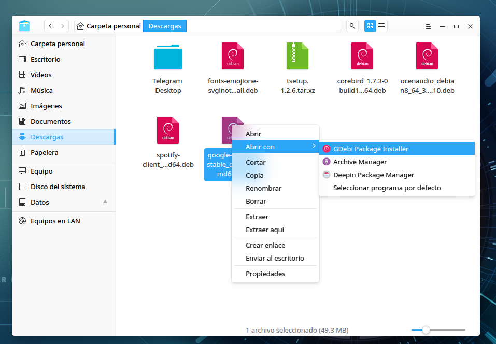The width and height of the screenshot is (496, 344).
Task: Click the search magnifier icon
Action: point(352,26)
